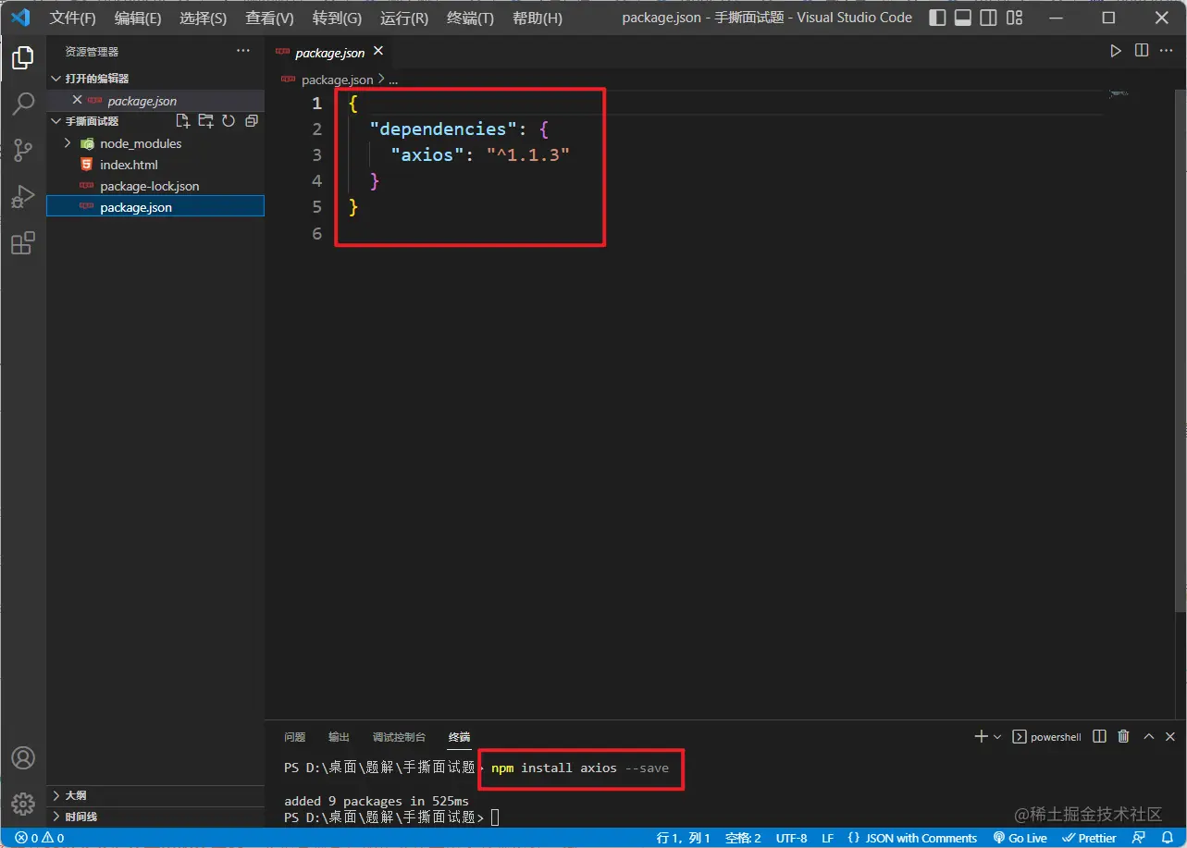Open the 选择(S) menu
The width and height of the screenshot is (1187, 848).
pyautogui.click(x=203, y=18)
